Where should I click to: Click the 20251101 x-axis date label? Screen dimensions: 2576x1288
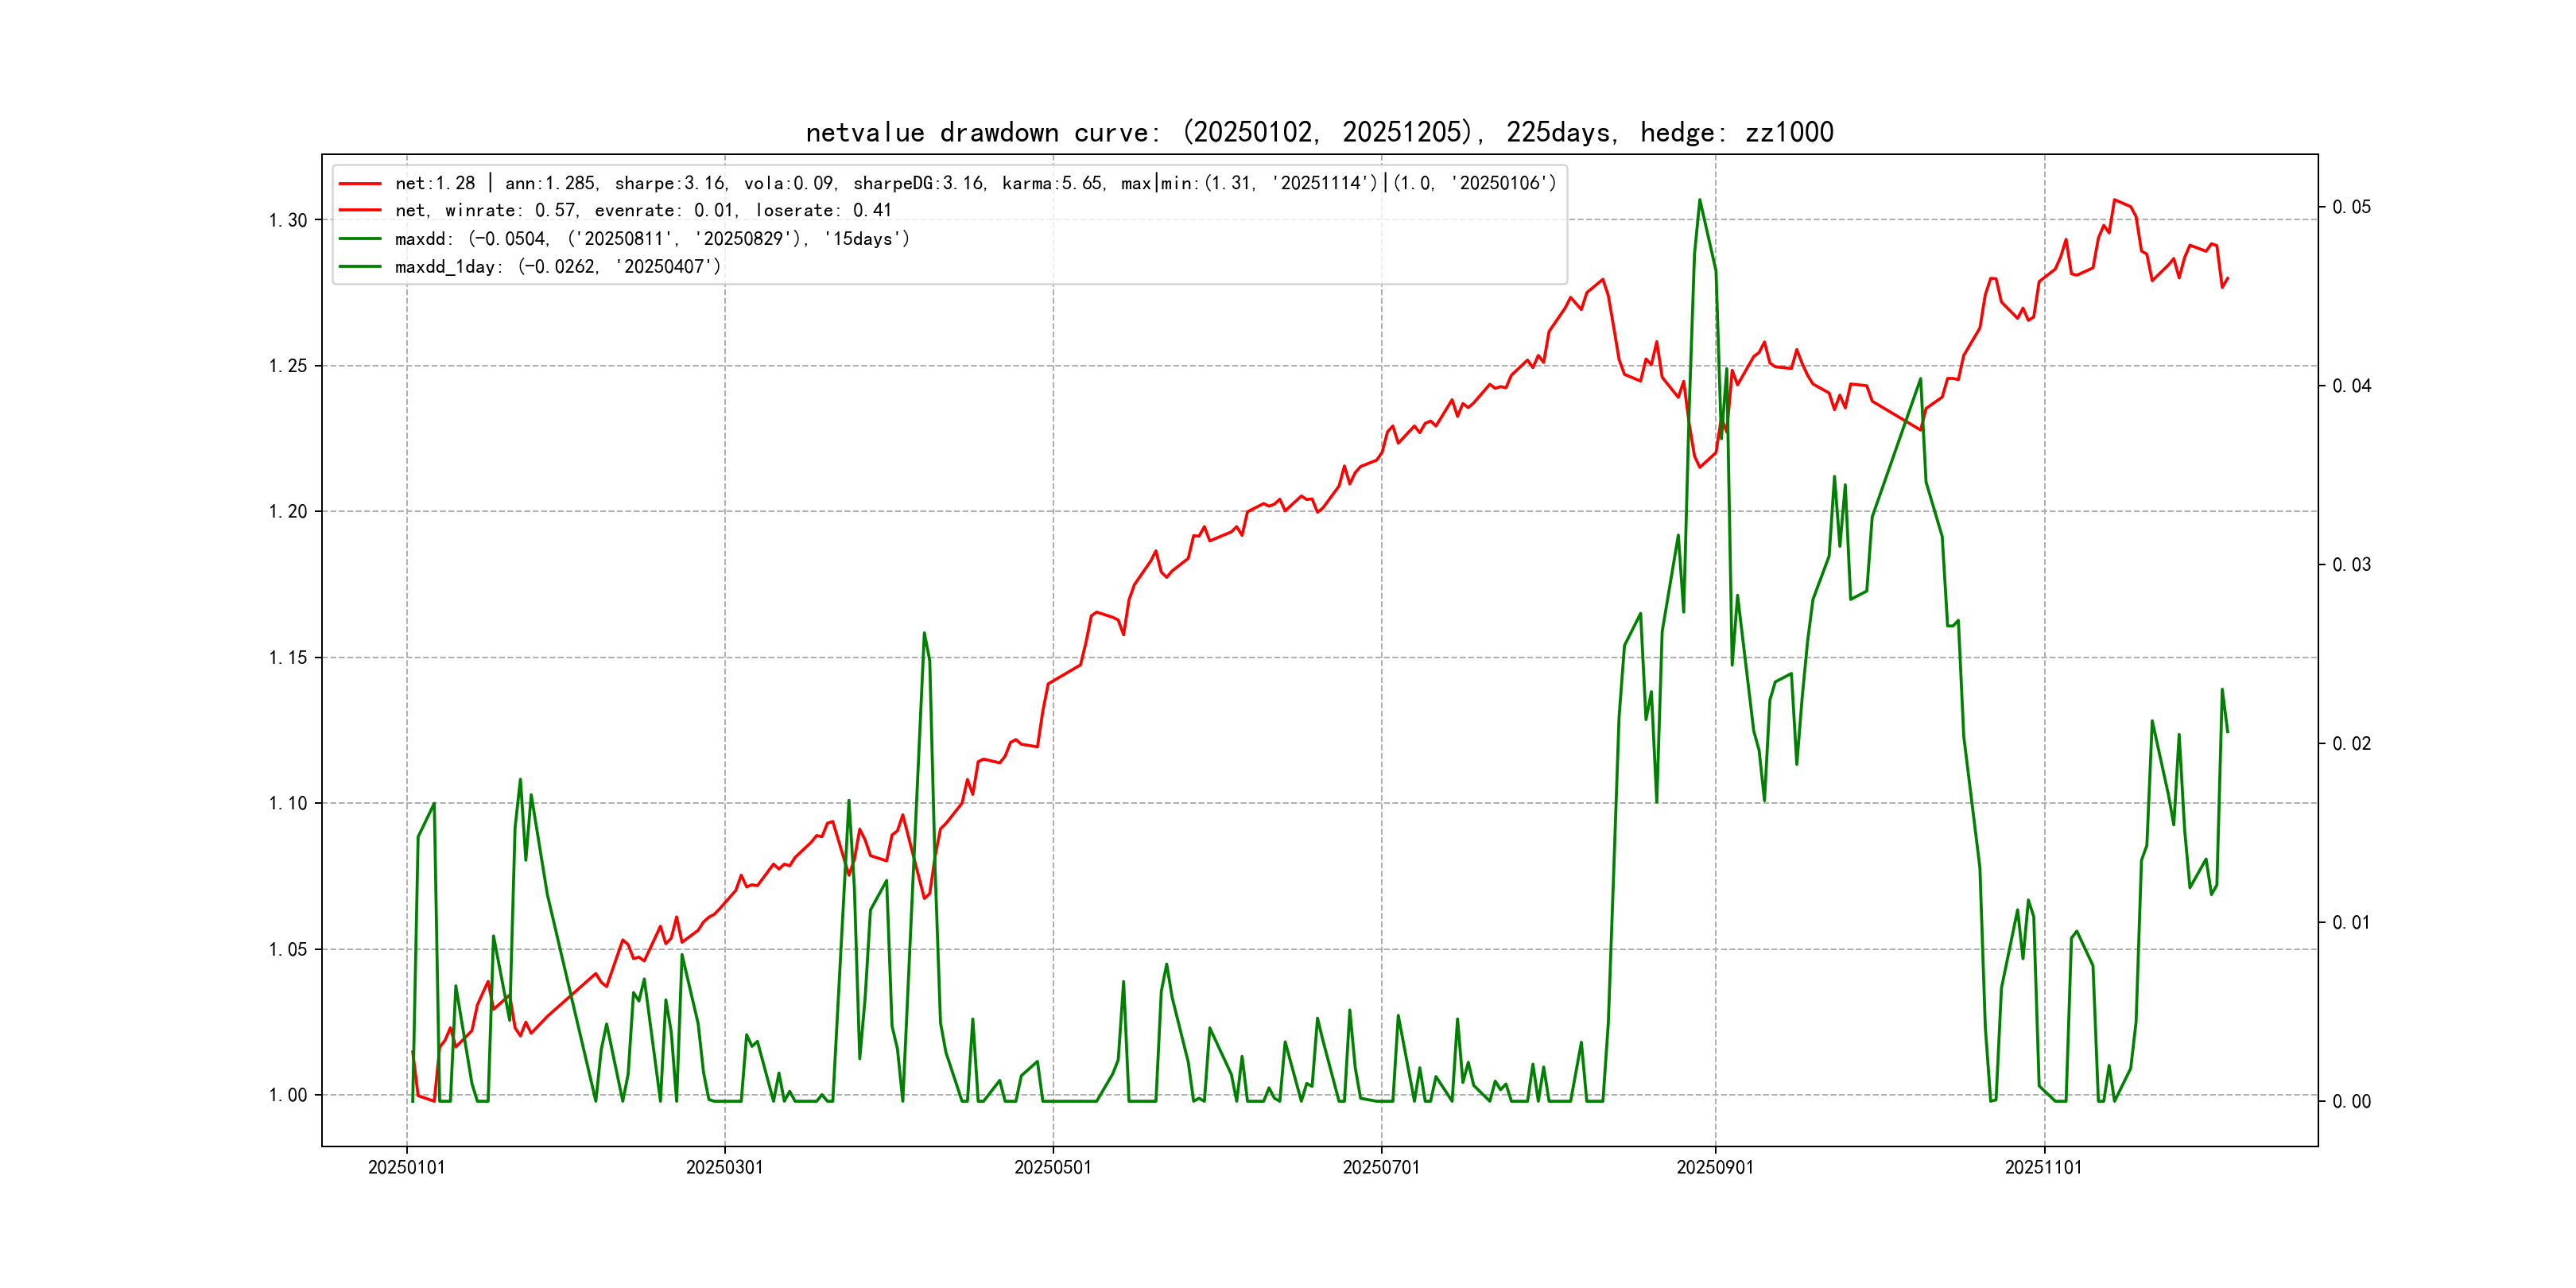(2043, 1167)
